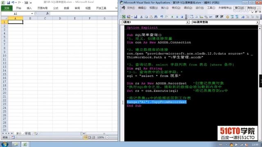Click the fx Insert Function icon

pos(47,13)
